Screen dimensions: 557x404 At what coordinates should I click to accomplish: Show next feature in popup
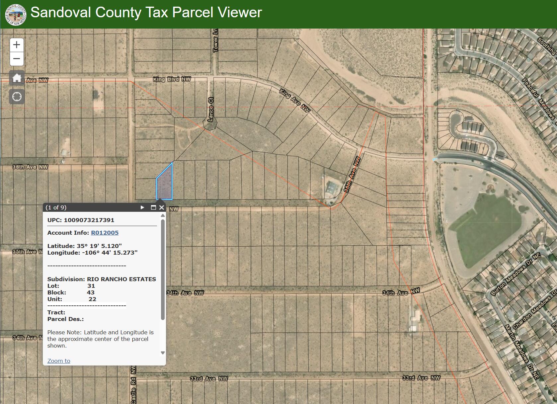pyautogui.click(x=142, y=207)
